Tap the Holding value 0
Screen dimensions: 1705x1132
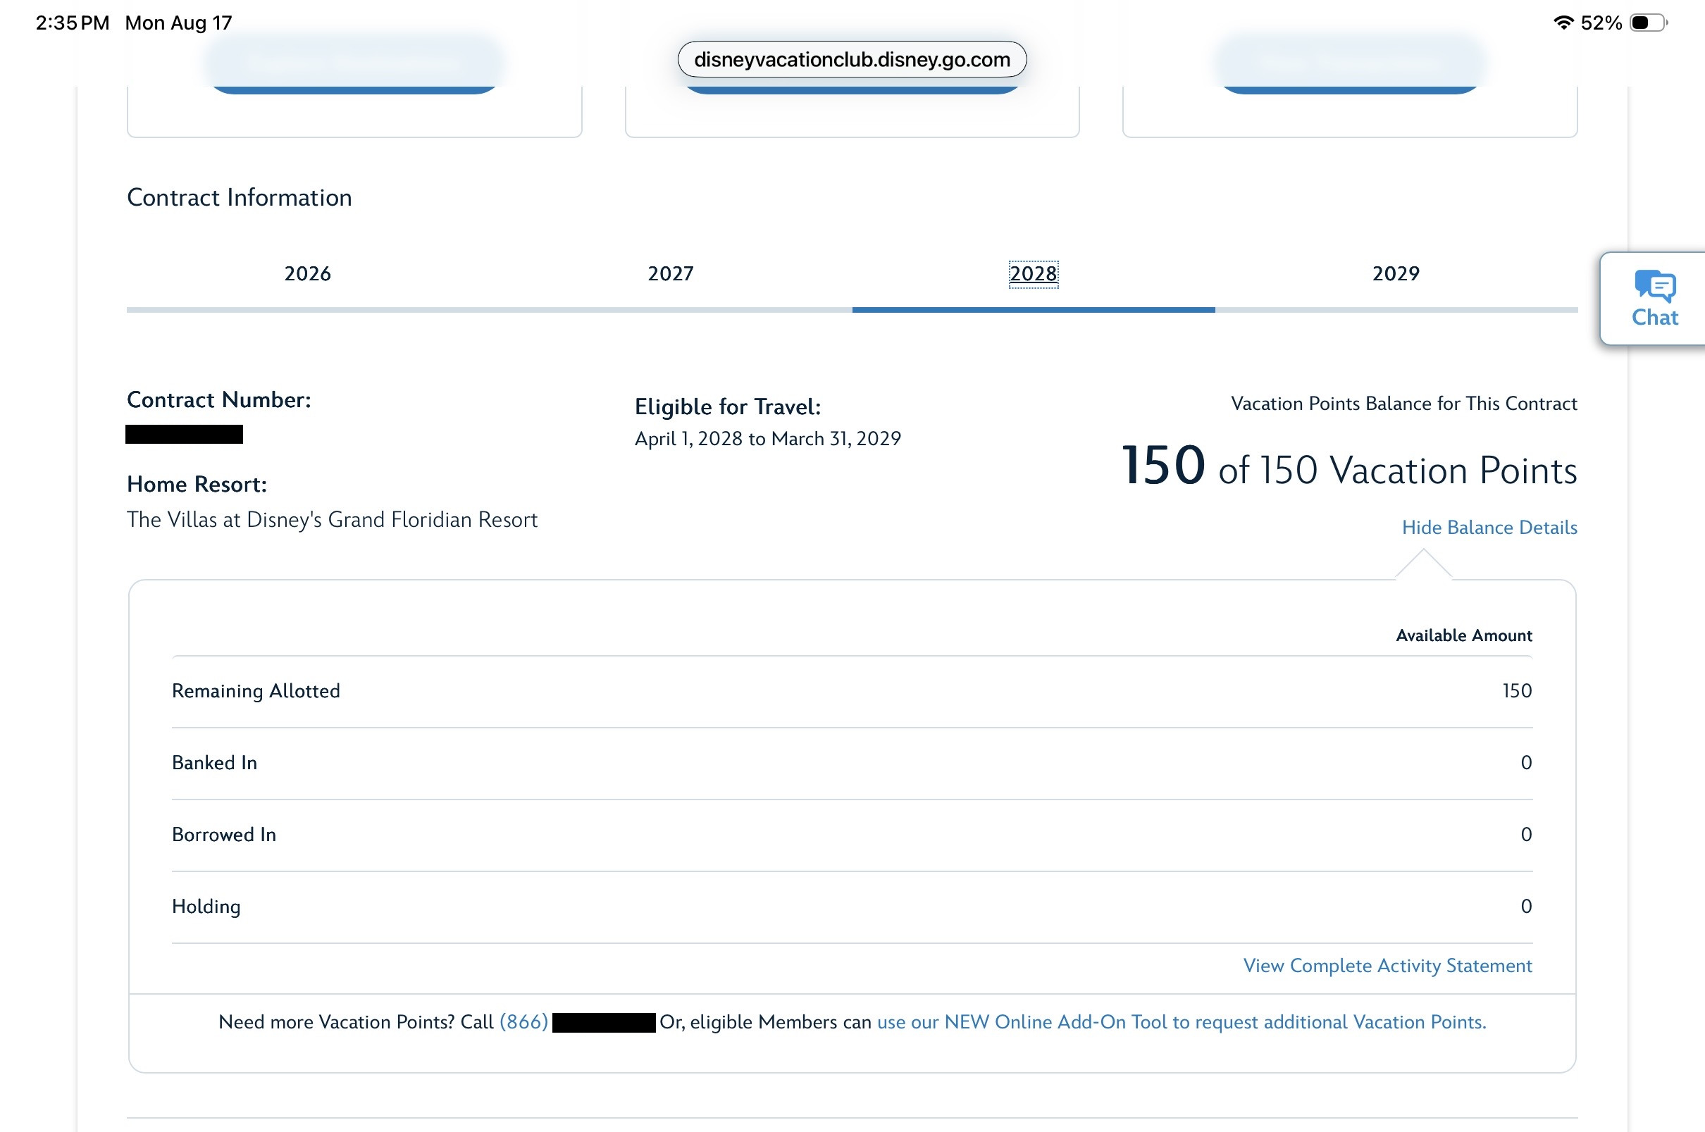(1526, 907)
